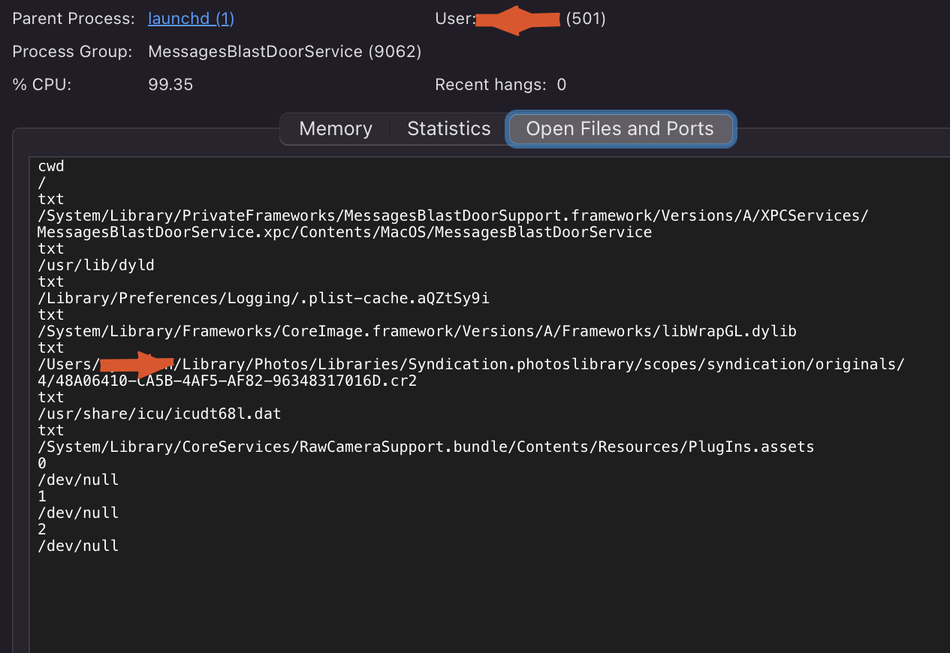Click the Process Group label
950x653 pixels.
[73, 52]
